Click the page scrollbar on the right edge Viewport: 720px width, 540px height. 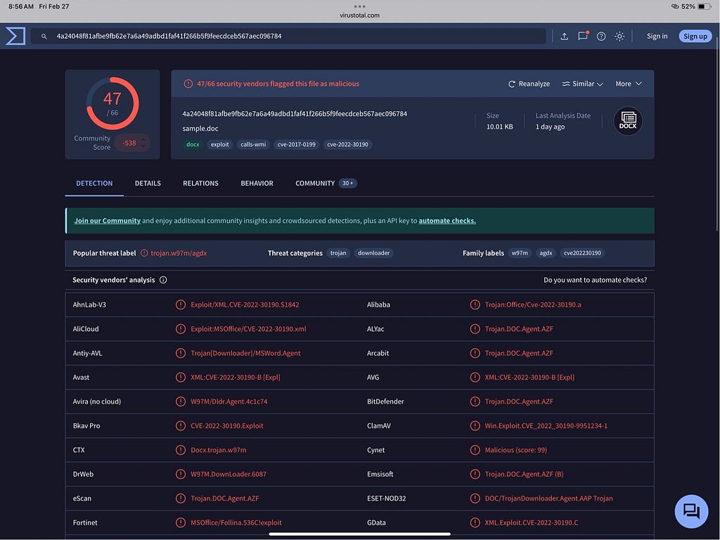pyautogui.click(x=716, y=133)
